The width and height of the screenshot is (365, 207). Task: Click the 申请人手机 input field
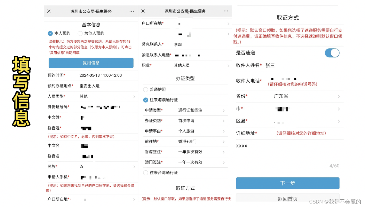click(x=94, y=177)
